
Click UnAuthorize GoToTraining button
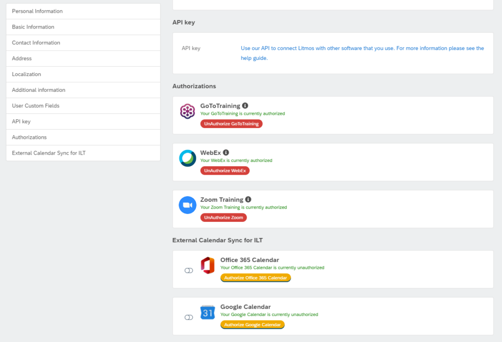coord(231,124)
